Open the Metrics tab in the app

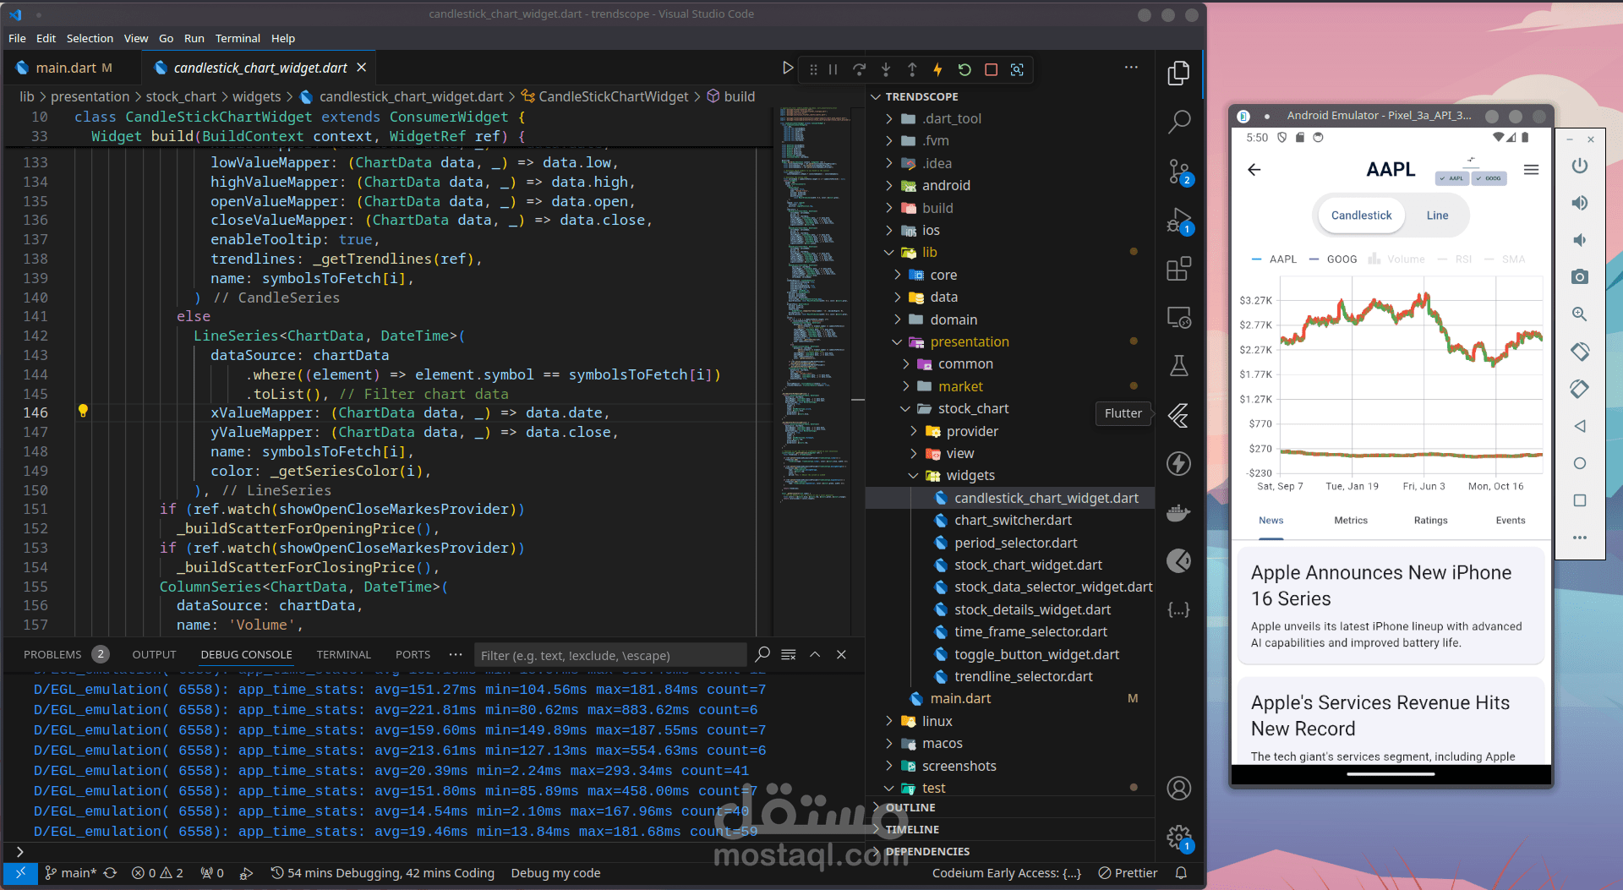(1350, 521)
